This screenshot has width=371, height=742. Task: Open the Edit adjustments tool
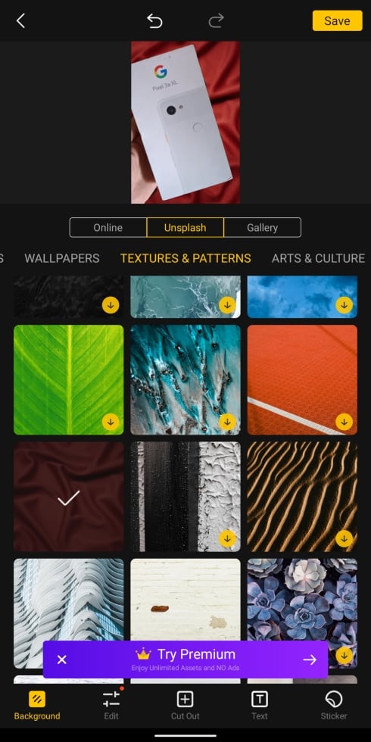coord(111,704)
